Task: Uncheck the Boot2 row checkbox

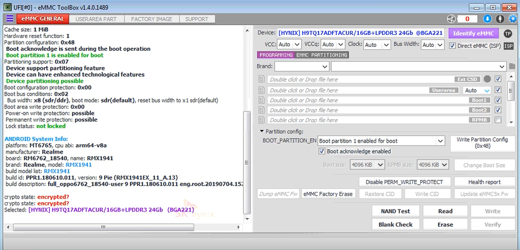Action: 498,110
